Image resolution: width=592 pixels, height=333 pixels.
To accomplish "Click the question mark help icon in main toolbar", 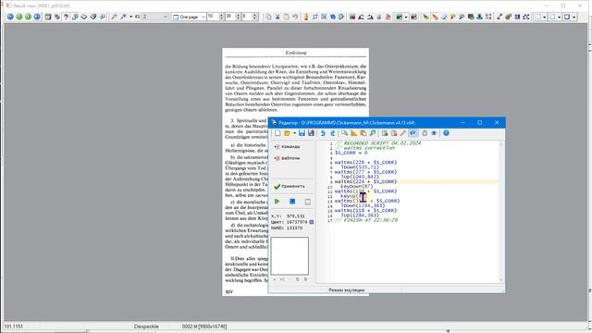I will pyautogui.click(x=66, y=17).
